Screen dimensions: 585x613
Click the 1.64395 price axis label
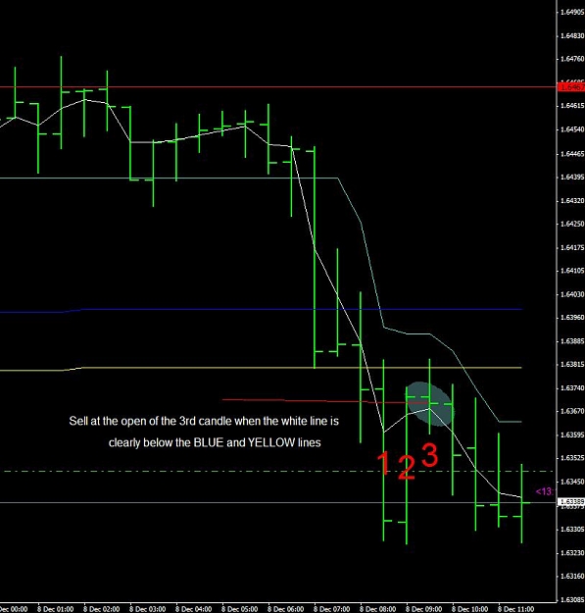572,178
